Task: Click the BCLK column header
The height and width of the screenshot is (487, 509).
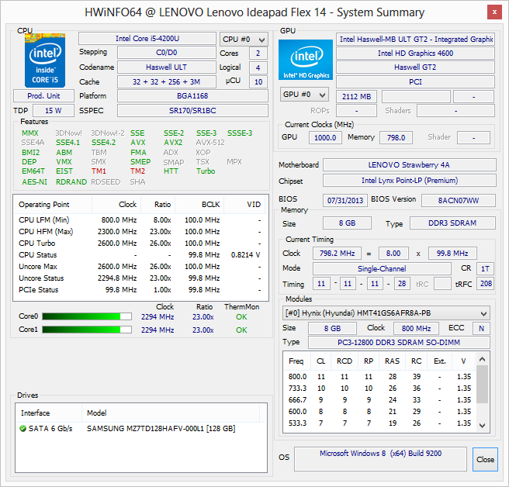Action: (199, 205)
